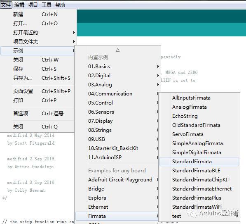Choose 新建 from the file menu

click(x=37, y=14)
